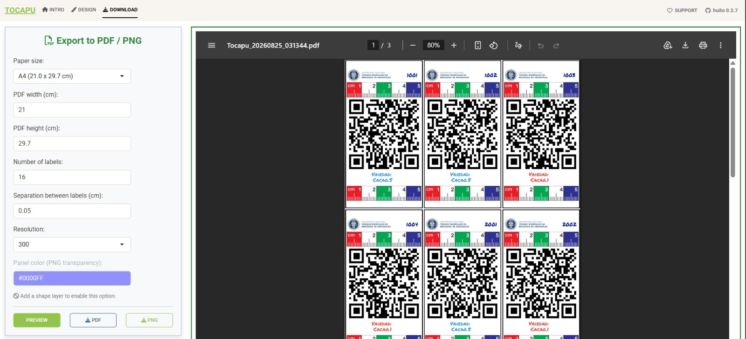Click the label numbered 2001 in preview
Image resolution: width=746 pixels, height=339 pixels.
(463, 274)
